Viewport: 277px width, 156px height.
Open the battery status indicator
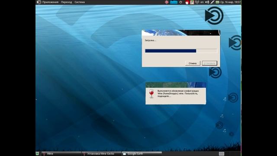[217, 2]
